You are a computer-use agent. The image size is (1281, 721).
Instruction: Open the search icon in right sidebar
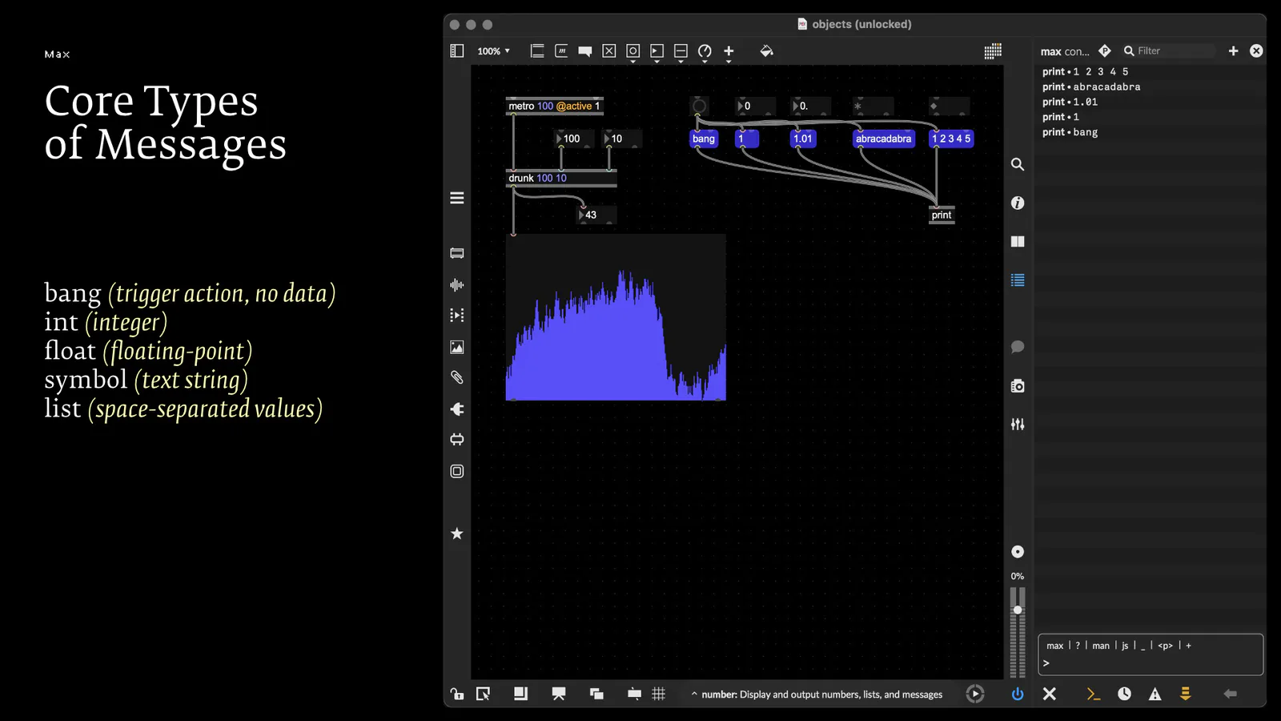[x=1018, y=164]
